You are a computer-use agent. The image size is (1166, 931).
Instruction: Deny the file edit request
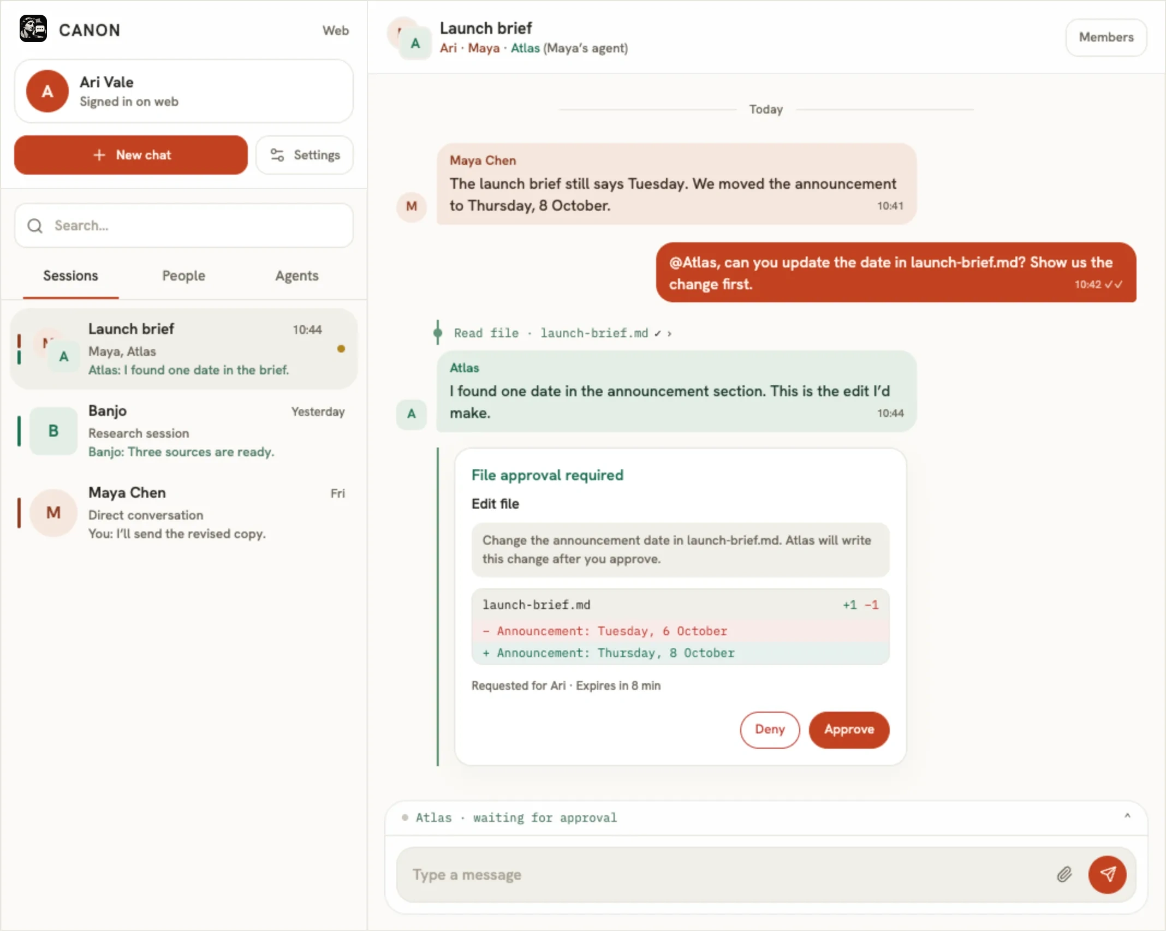coord(770,730)
